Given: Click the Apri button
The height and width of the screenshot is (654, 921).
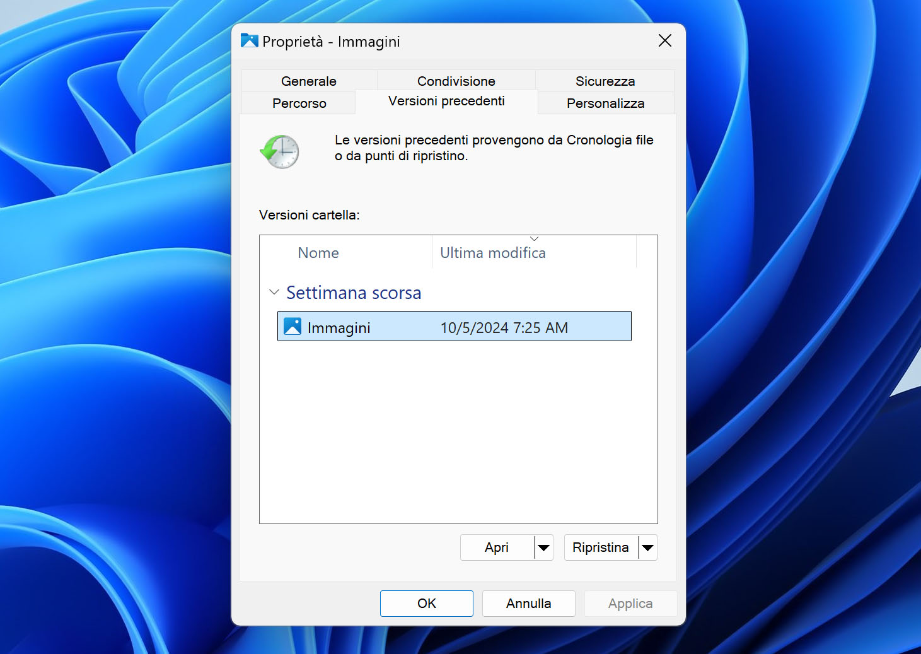Looking at the screenshot, I should coord(497,547).
